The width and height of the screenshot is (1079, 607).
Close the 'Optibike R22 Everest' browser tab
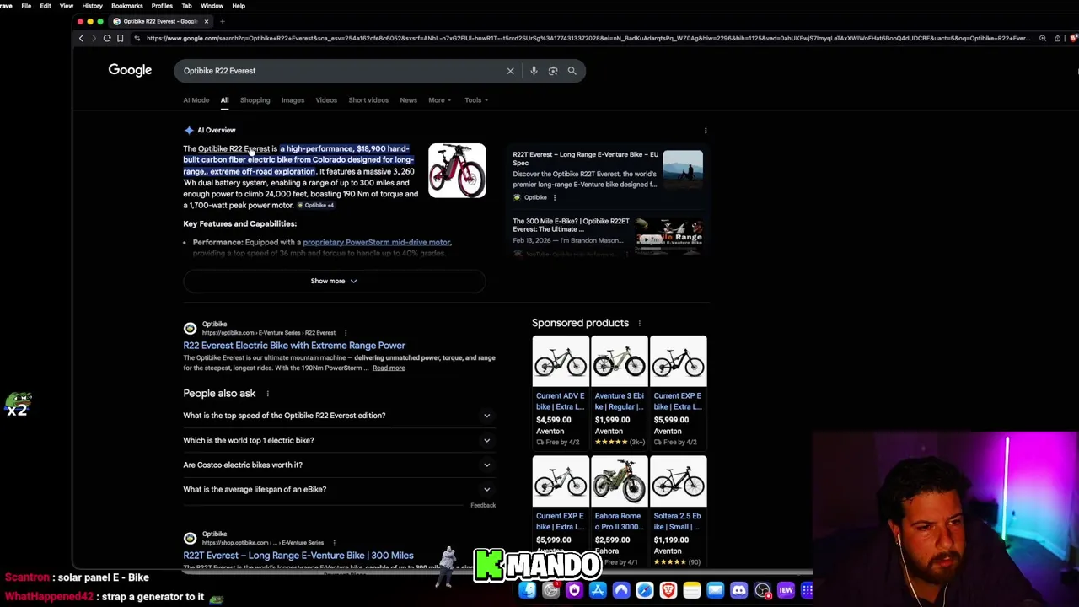click(206, 21)
